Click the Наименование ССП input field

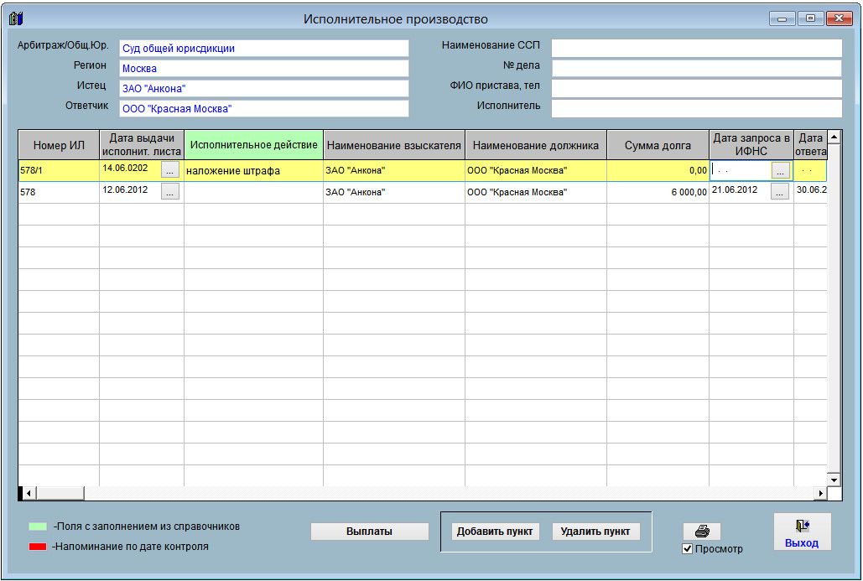[696, 48]
